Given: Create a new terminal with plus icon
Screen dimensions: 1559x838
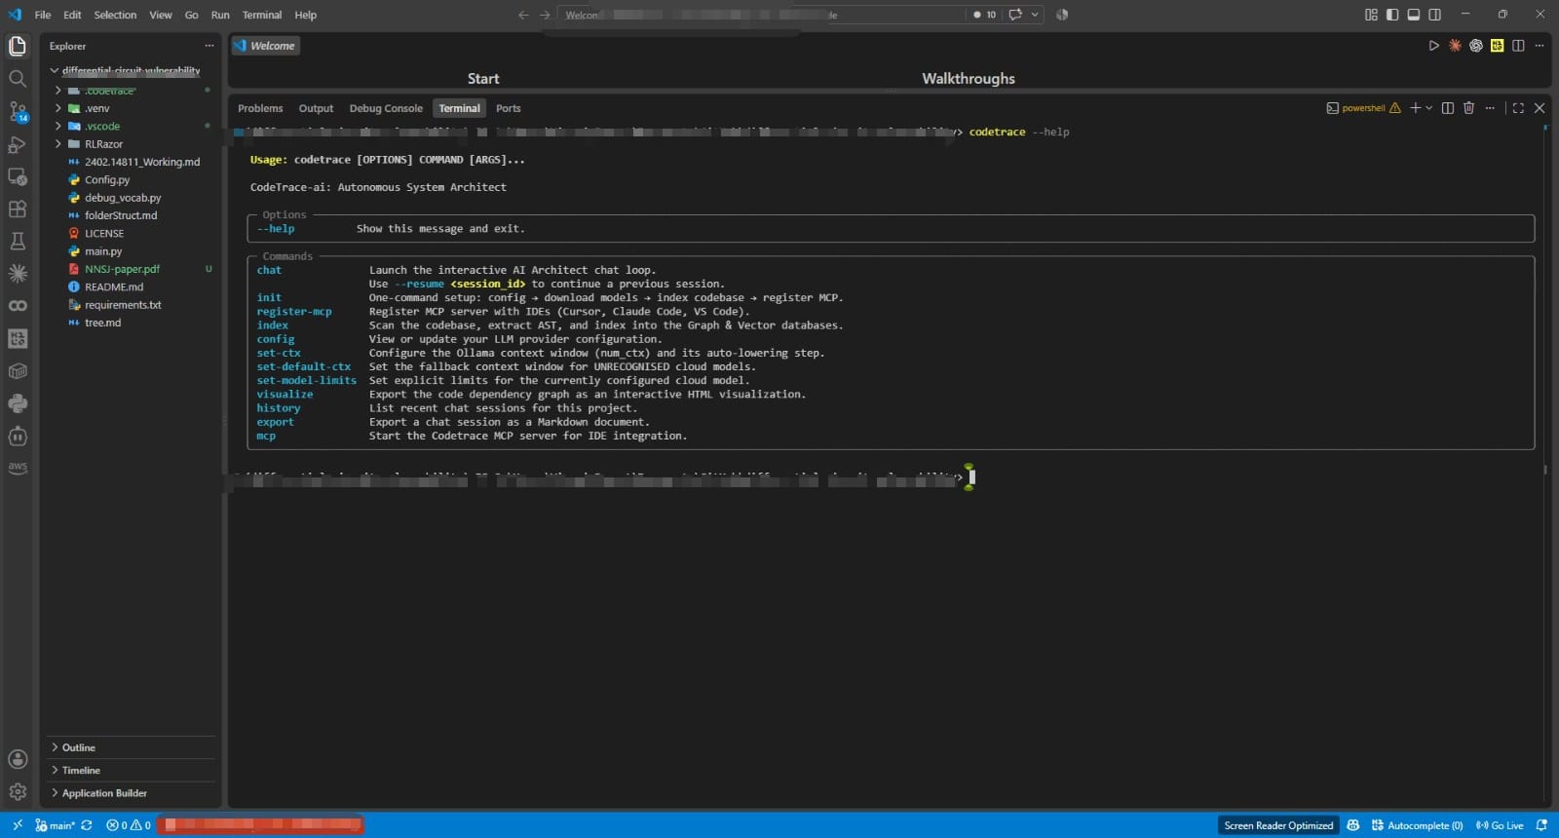Looking at the screenshot, I should (1415, 108).
